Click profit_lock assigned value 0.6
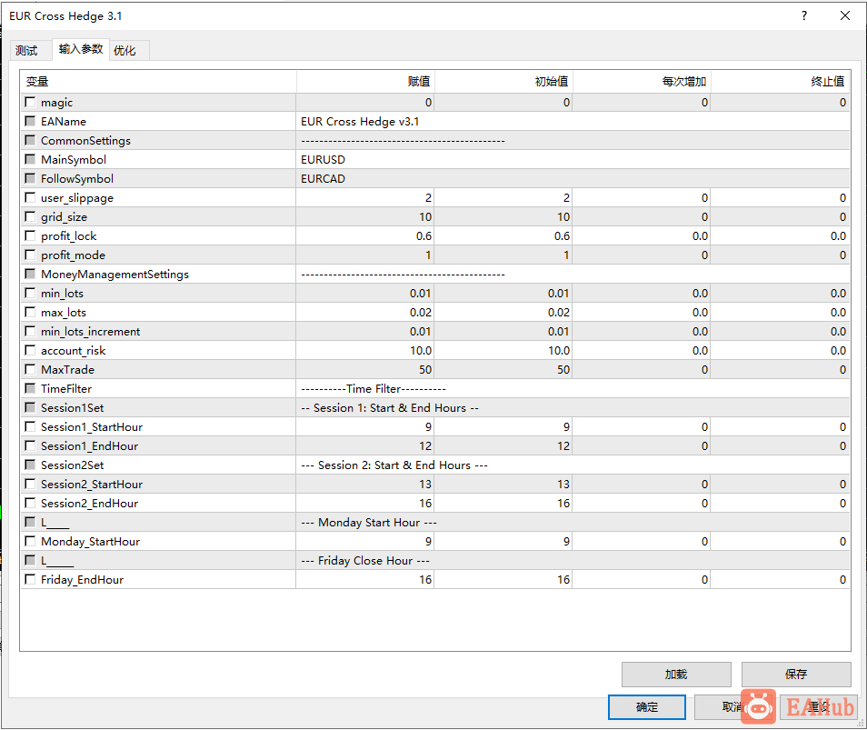 [x=365, y=236]
